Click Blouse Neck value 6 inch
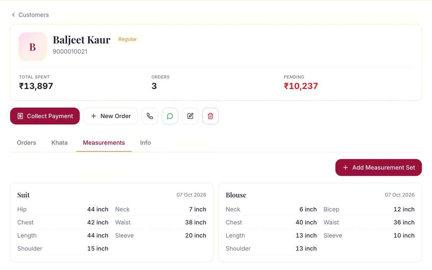The width and height of the screenshot is (432, 270). [308, 209]
